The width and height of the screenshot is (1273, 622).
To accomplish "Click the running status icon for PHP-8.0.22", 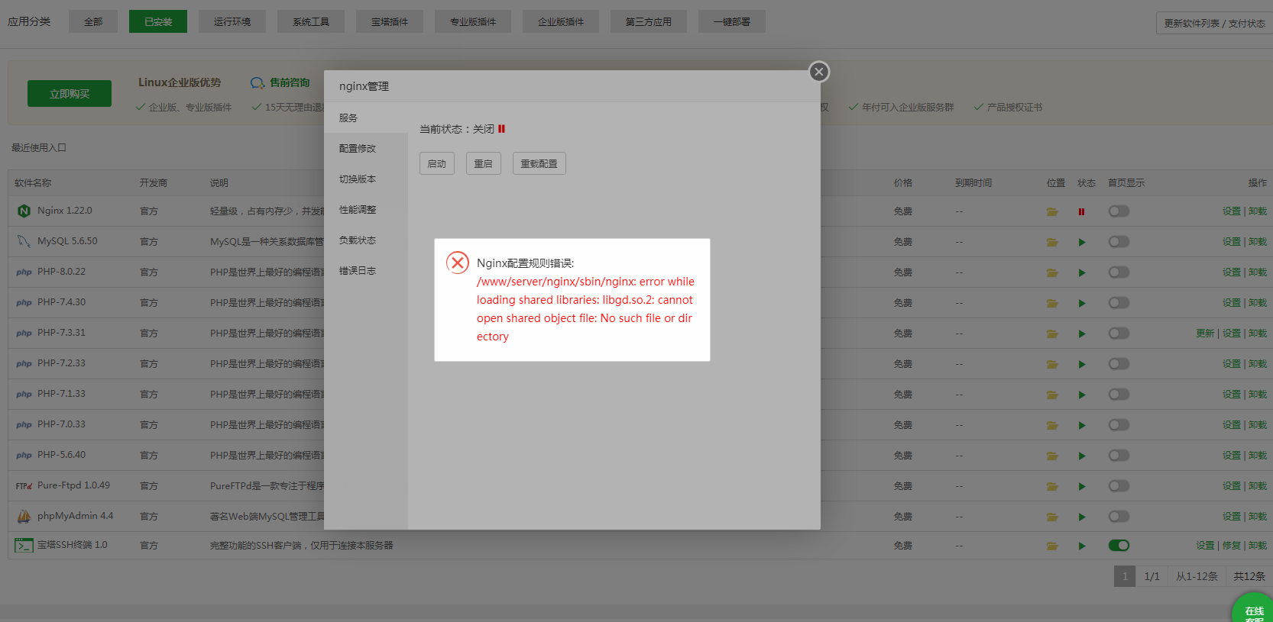I will (1082, 272).
